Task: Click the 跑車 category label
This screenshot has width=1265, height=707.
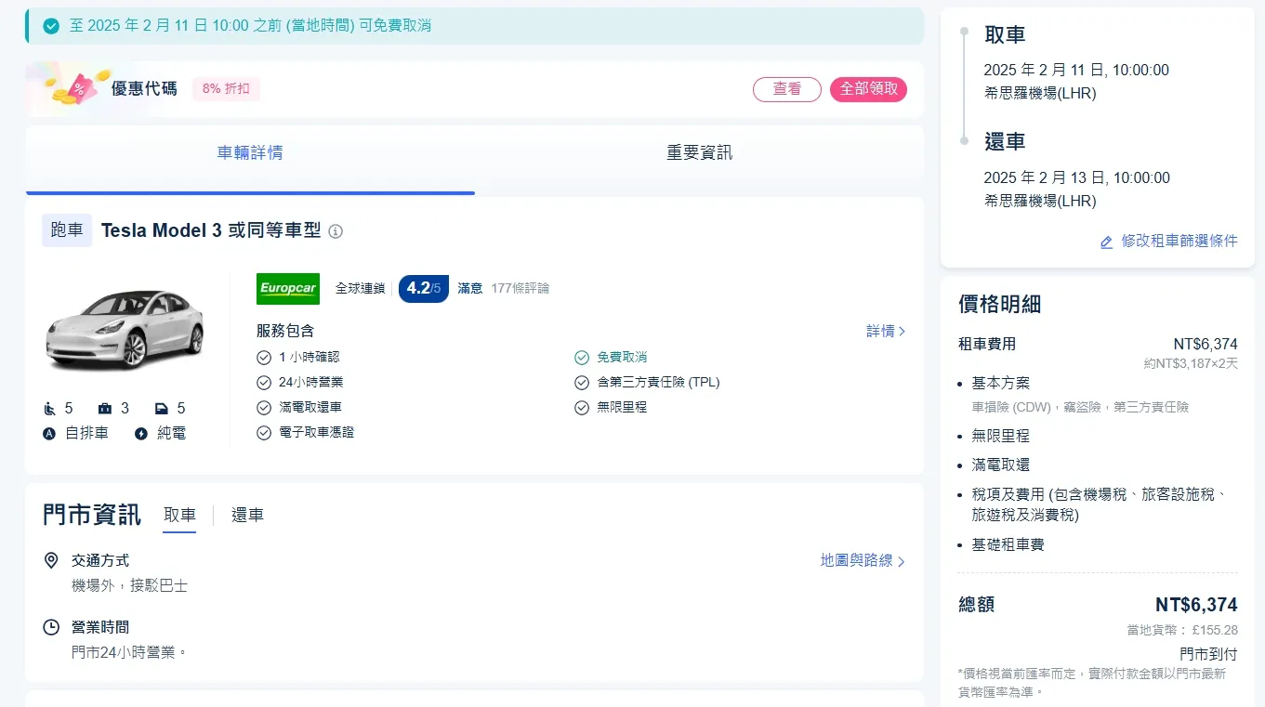Action: [x=67, y=230]
